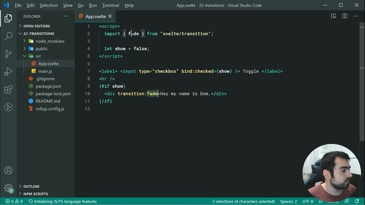Viewport: 365px width, 205px height.
Task: Open the Manage gear icon
Action: [8, 188]
